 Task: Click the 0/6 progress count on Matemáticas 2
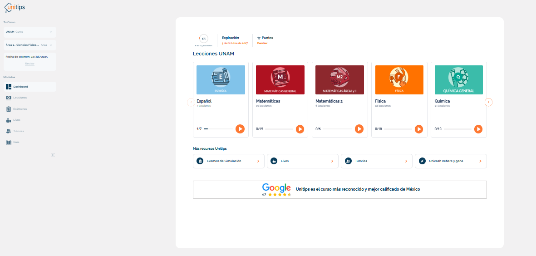pyautogui.click(x=318, y=129)
